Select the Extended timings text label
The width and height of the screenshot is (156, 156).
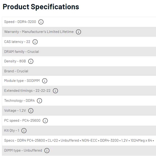point(18,91)
